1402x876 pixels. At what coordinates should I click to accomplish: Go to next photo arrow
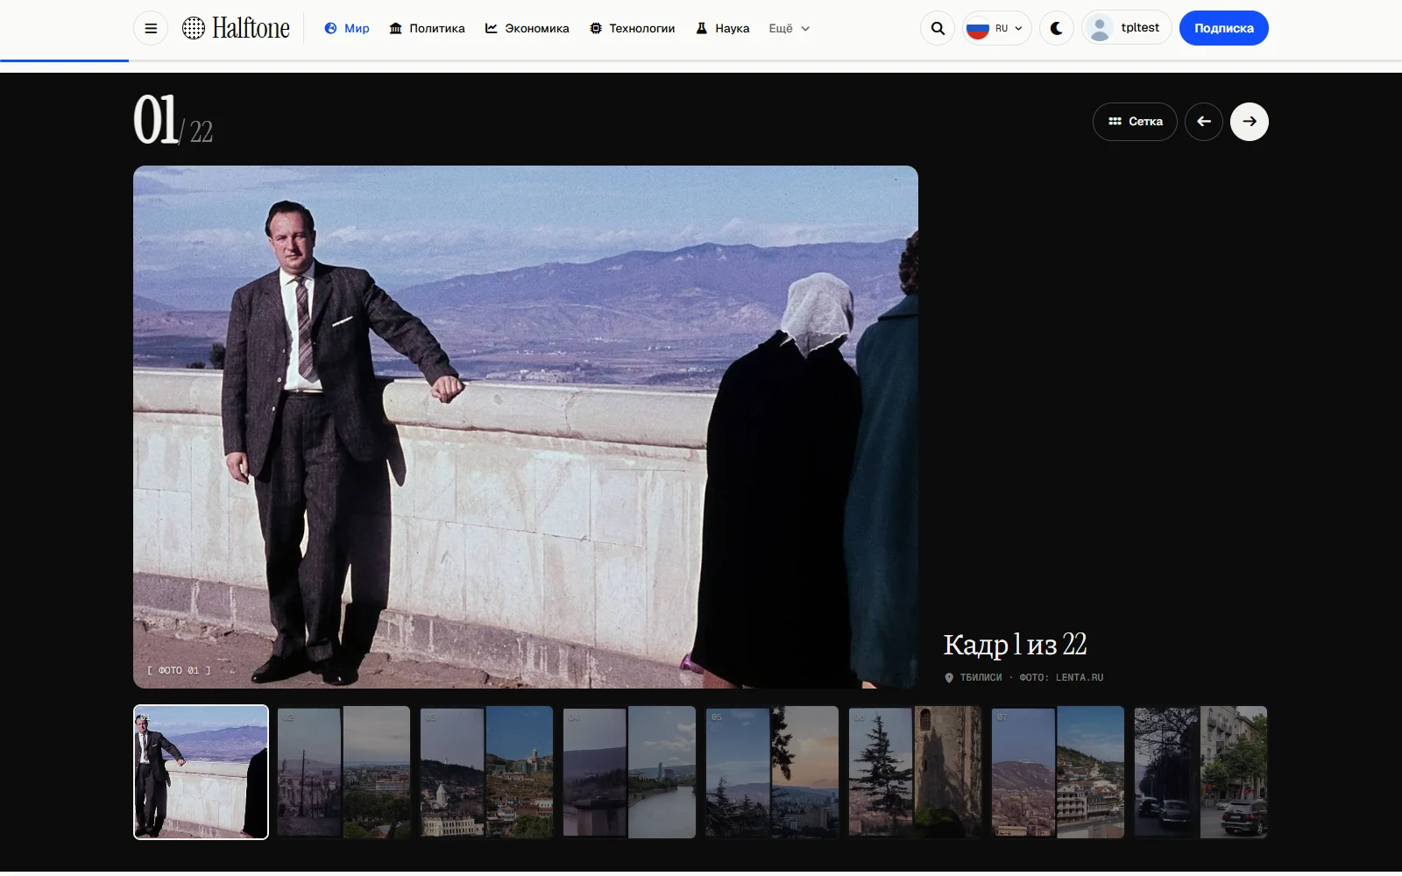1250,122
